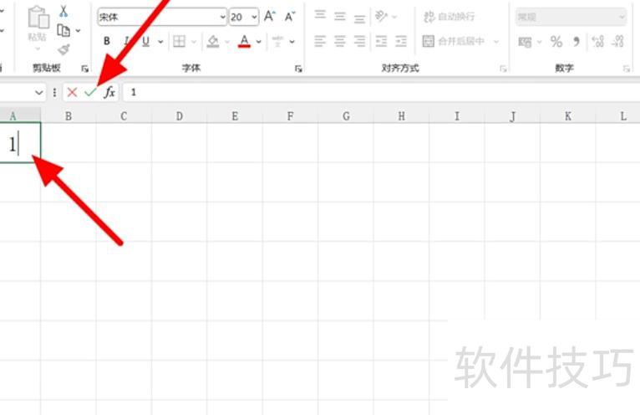Confirm entry with the green checkmark
The height and width of the screenshot is (415, 640).
[x=90, y=92]
